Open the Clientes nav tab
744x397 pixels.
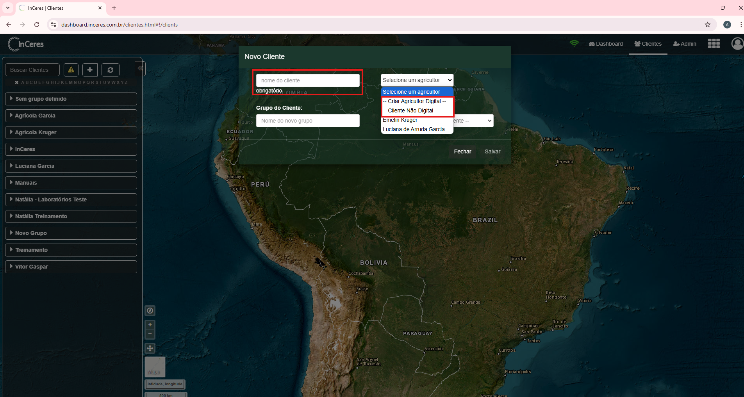(648, 44)
